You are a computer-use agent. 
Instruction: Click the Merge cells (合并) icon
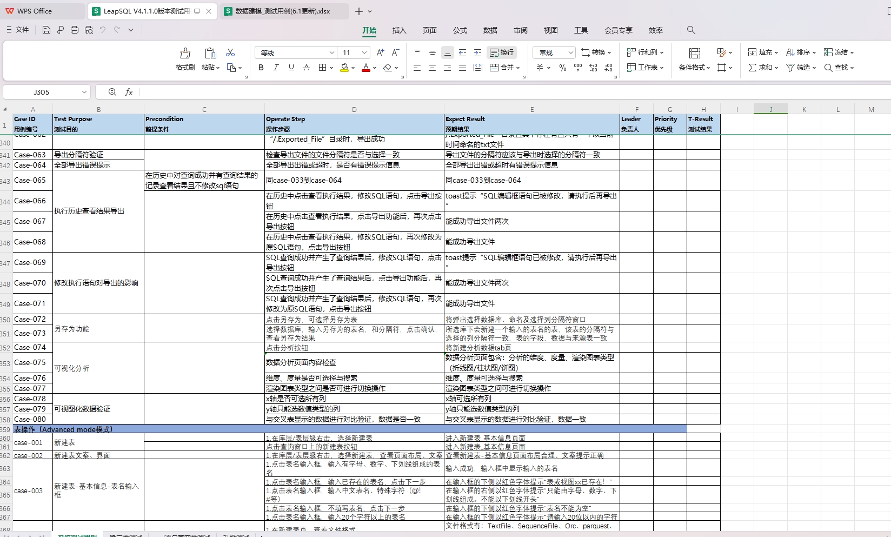(x=494, y=68)
